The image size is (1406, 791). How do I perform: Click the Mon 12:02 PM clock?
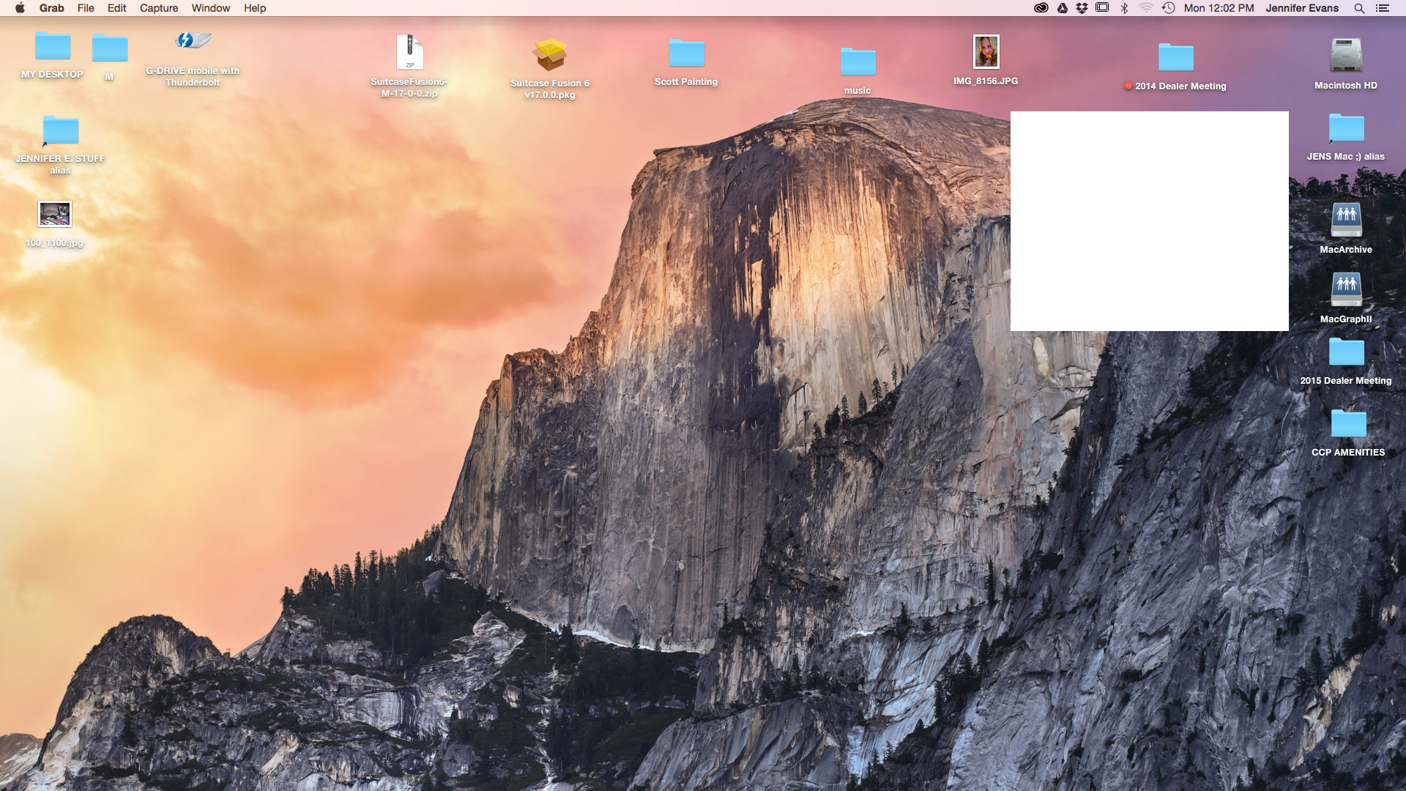click(x=1219, y=8)
